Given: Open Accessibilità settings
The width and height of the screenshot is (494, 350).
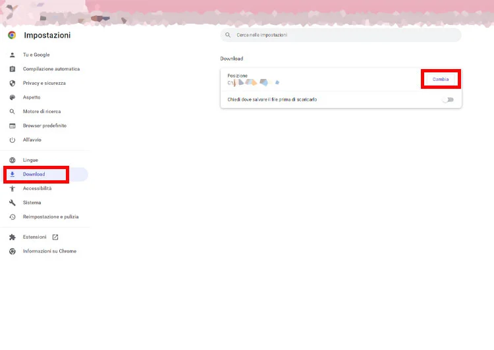Looking at the screenshot, I should tap(37, 188).
